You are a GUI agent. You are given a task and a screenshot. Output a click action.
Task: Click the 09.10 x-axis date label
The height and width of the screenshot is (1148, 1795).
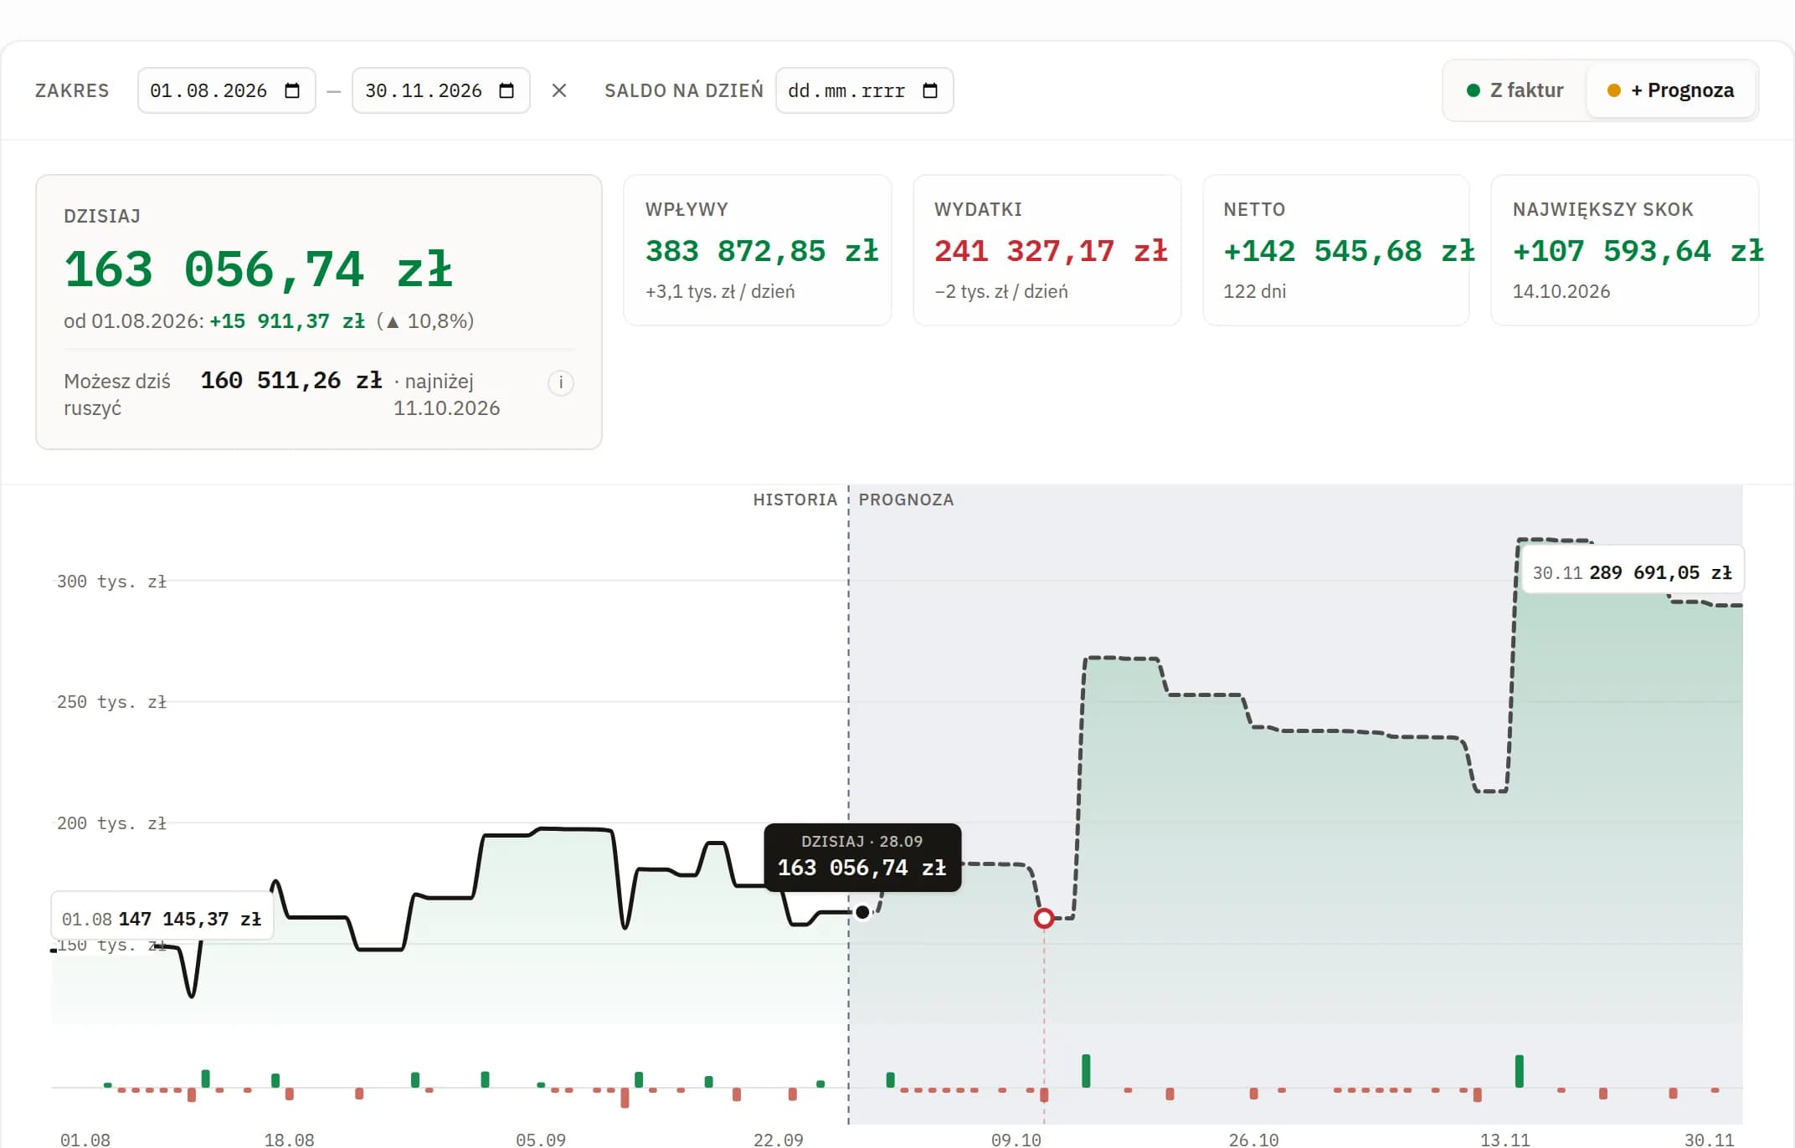point(1016,1140)
